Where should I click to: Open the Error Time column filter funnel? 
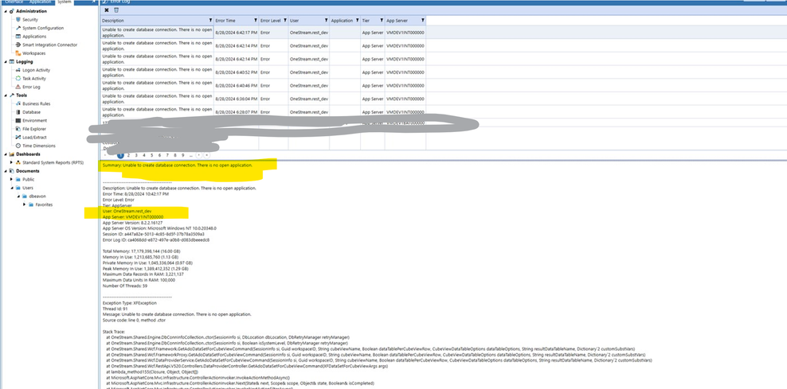[256, 21]
